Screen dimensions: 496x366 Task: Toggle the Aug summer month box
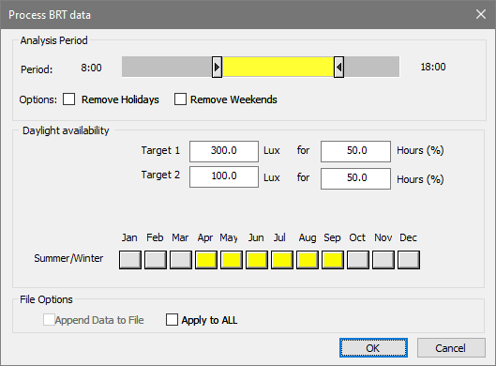[308, 260]
